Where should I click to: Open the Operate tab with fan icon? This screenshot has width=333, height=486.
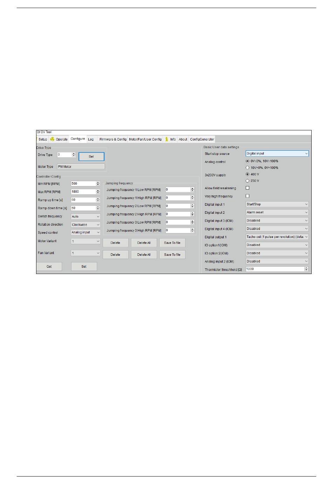click(59, 139)
